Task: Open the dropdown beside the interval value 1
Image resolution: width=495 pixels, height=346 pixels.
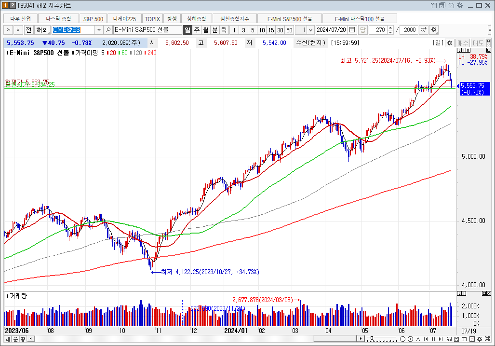Action: 310,30
